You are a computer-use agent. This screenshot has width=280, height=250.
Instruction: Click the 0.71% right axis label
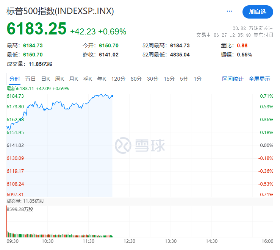[267, 96]
